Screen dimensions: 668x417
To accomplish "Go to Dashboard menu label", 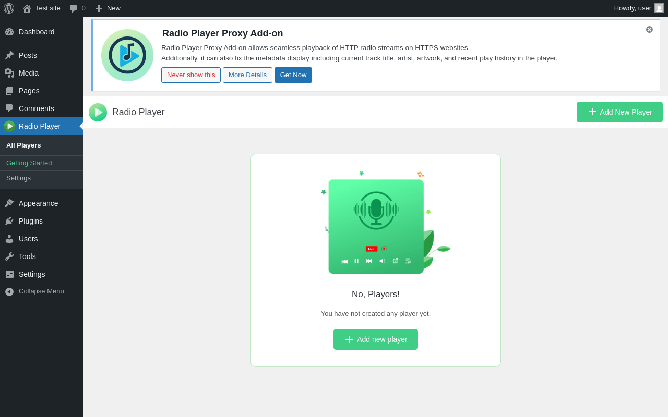I will pos(37,32).
